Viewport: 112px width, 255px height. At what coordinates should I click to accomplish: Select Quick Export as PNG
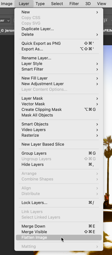pyautogui.click(x=59, y=43)
